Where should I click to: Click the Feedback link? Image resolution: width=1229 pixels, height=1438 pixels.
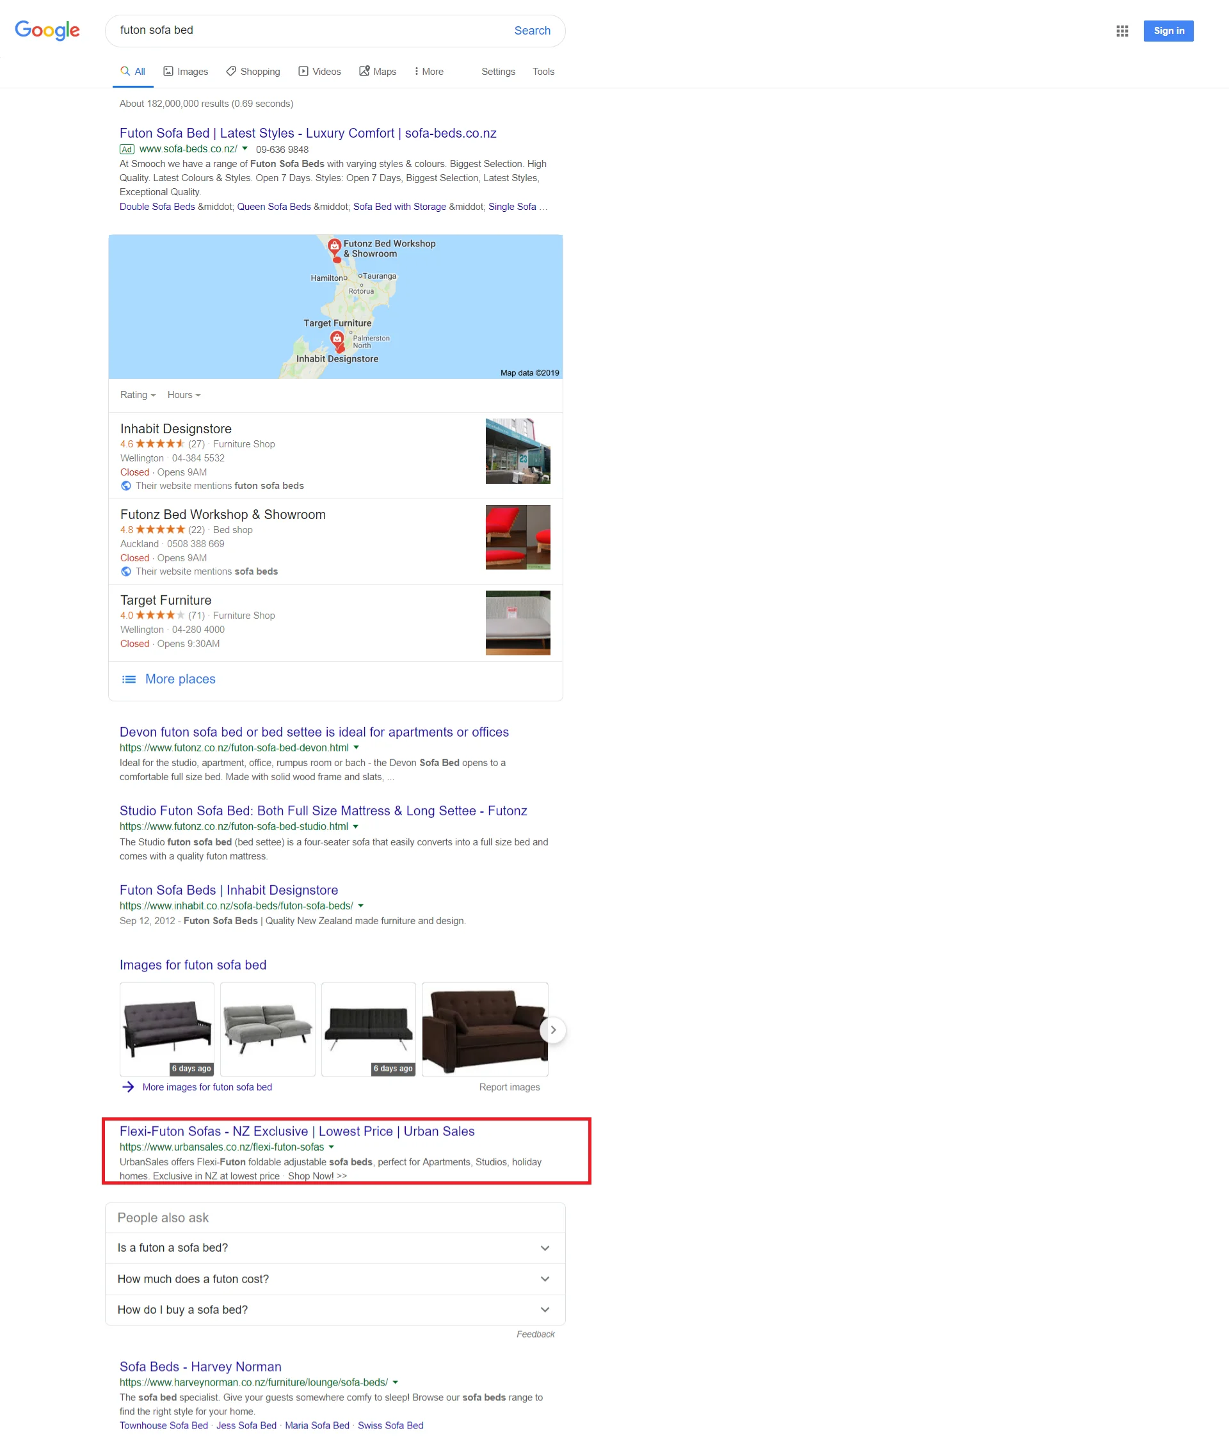(535, 1334)
